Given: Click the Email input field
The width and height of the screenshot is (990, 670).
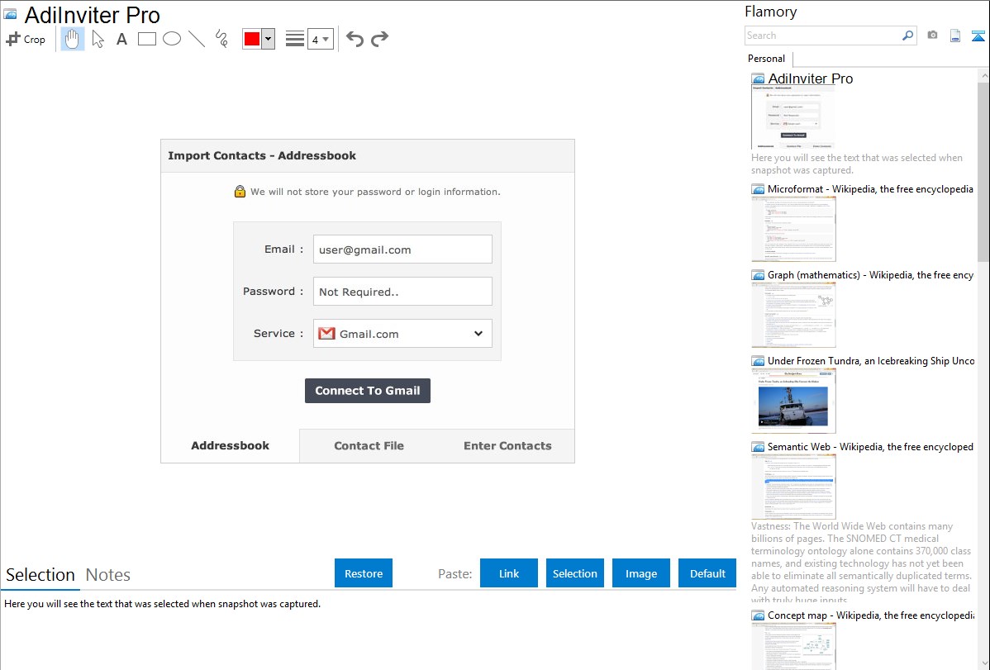Looking at the screenshot, I should [x=402, y=249].
